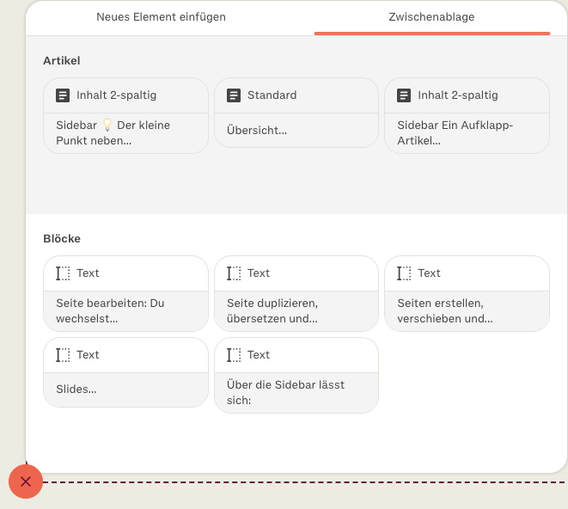This screenshot has height=509, width=568.
Task: Paste block 'Seite bearbeiten: Du wechselst...'
Action: click(125, 294)
